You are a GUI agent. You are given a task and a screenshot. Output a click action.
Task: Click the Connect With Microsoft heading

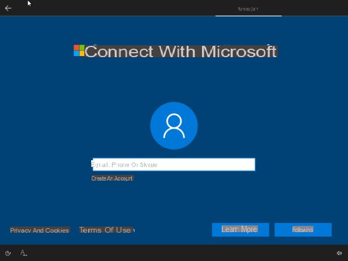pos(181,52)
